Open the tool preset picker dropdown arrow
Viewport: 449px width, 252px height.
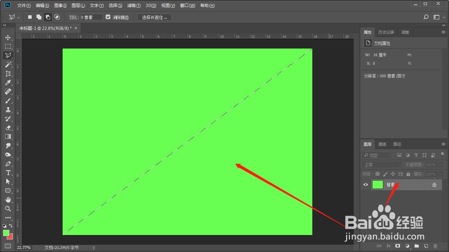tap(18, 17)
